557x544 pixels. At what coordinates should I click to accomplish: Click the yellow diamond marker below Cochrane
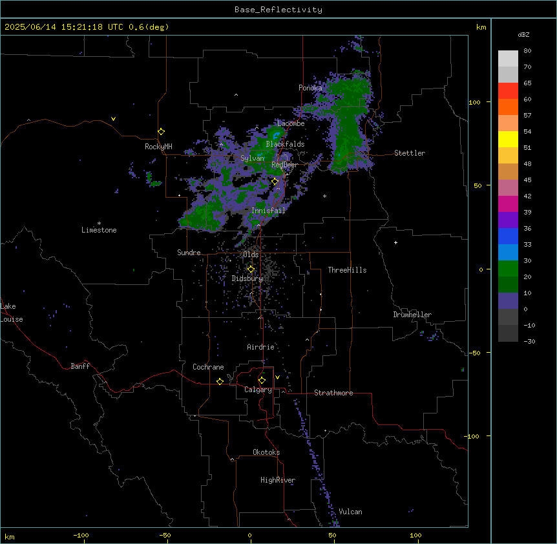click(220, 381)
